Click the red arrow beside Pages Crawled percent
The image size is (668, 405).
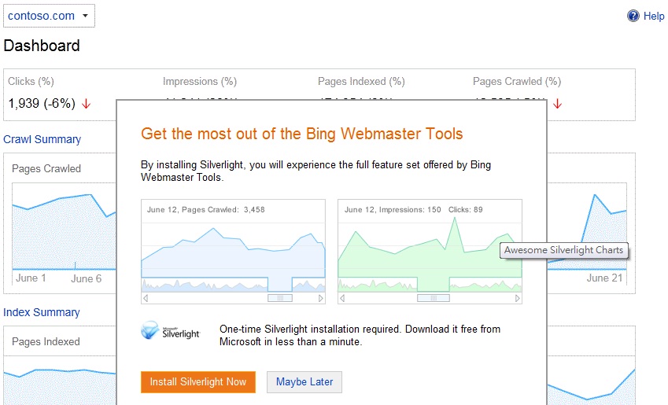pos(557,104)
